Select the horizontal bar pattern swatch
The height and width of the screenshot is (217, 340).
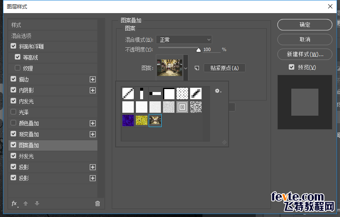pos(155,93)
